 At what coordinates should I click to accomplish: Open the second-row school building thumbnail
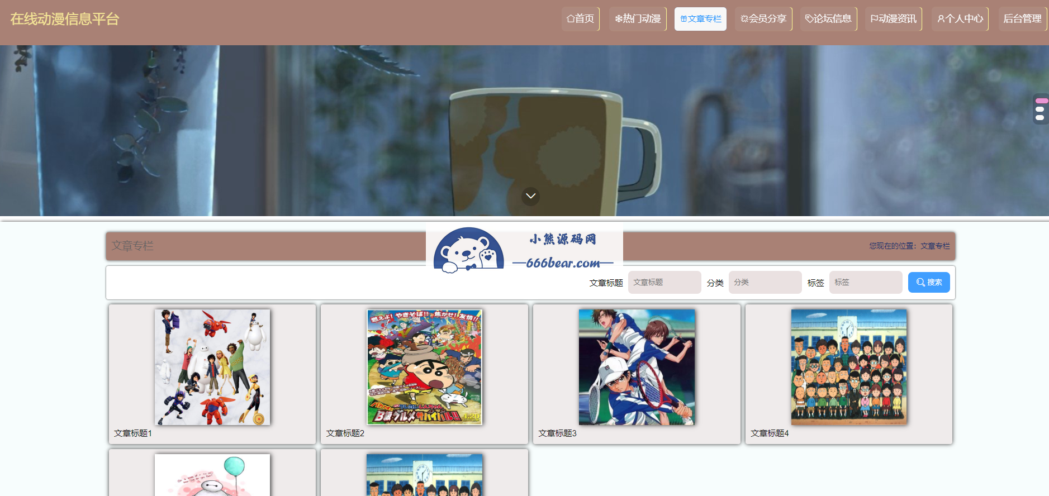(x=424, y=475)
